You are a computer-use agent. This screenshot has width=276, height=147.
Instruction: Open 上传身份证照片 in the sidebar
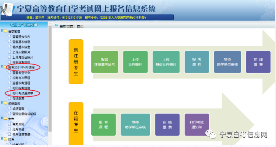tap(23, 57)
